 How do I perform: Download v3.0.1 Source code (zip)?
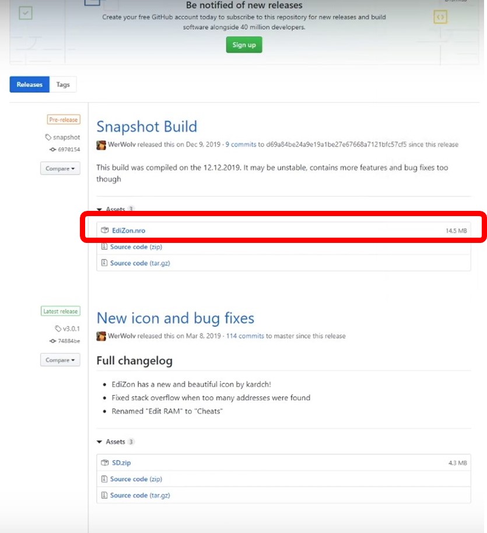coord(136,479)
